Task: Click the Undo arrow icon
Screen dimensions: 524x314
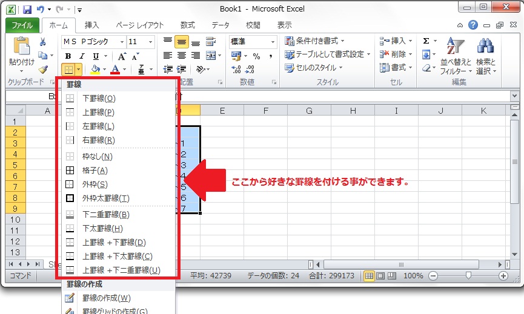Action: (41, 9)
